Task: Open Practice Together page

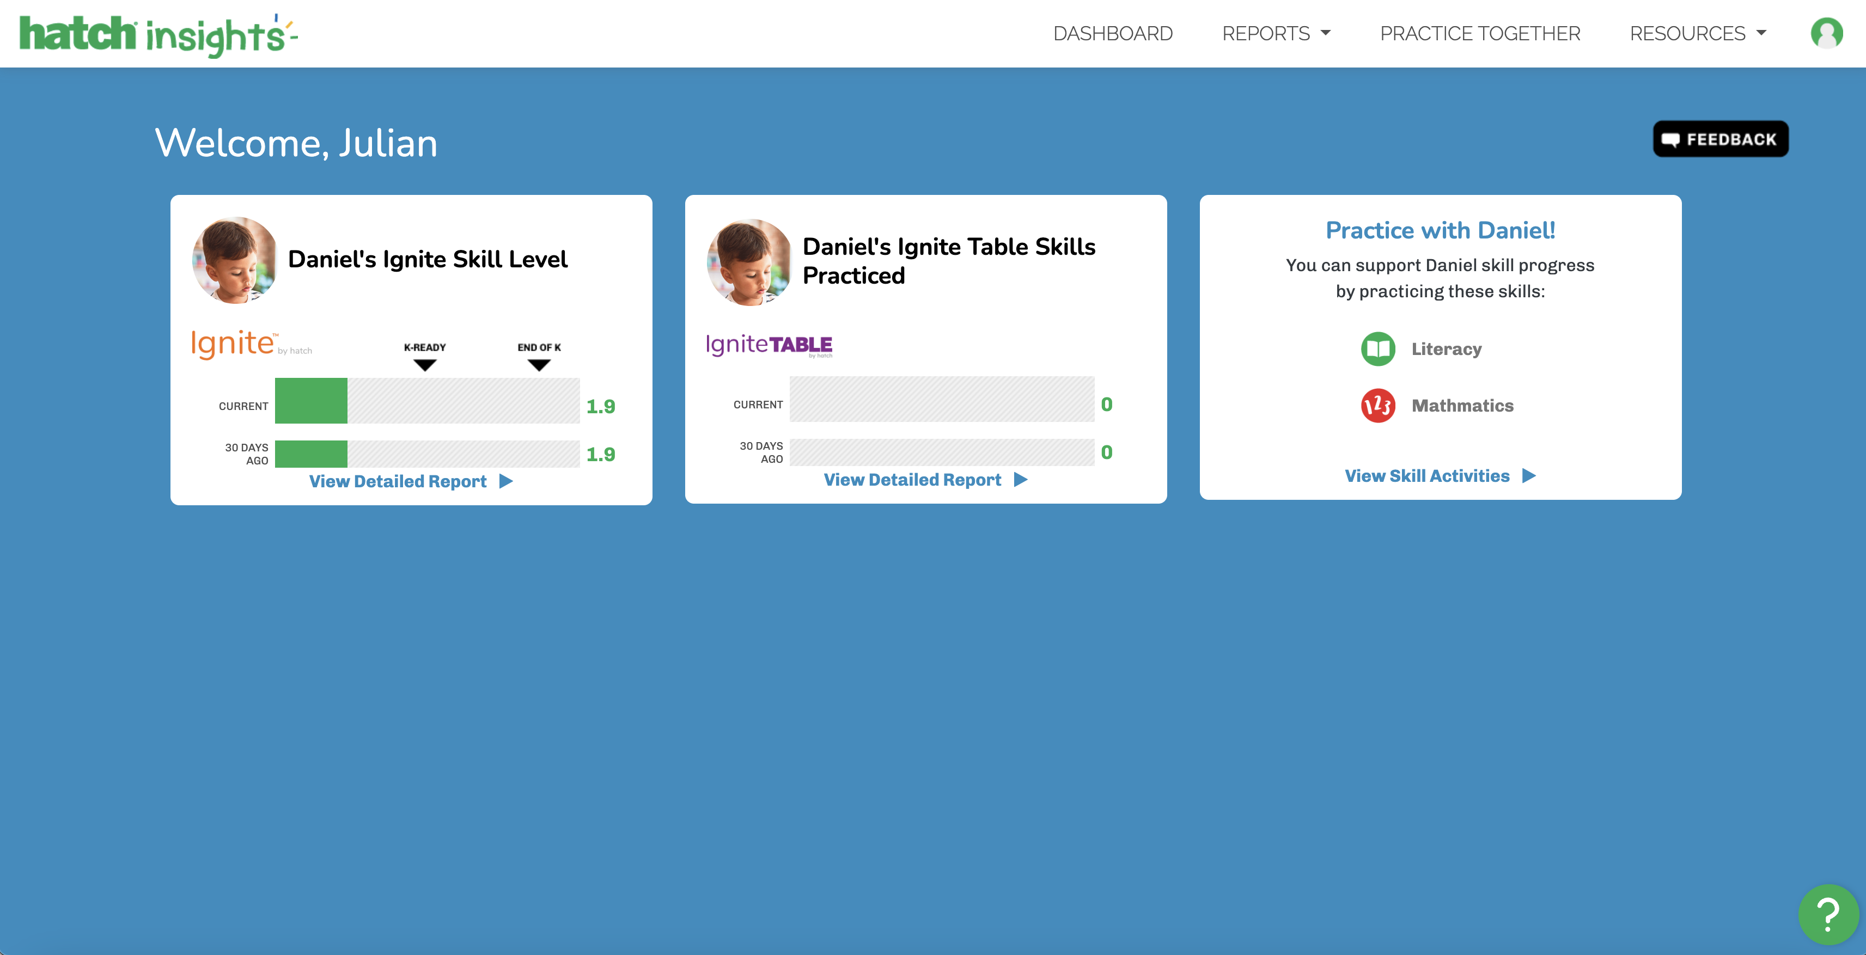Action: (x=1480, y=33)
